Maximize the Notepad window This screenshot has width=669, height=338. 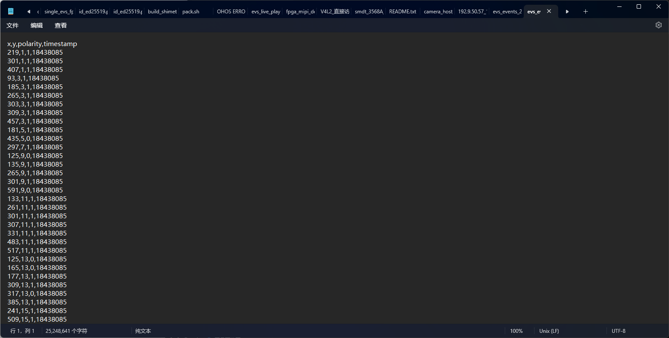point(639,6)
